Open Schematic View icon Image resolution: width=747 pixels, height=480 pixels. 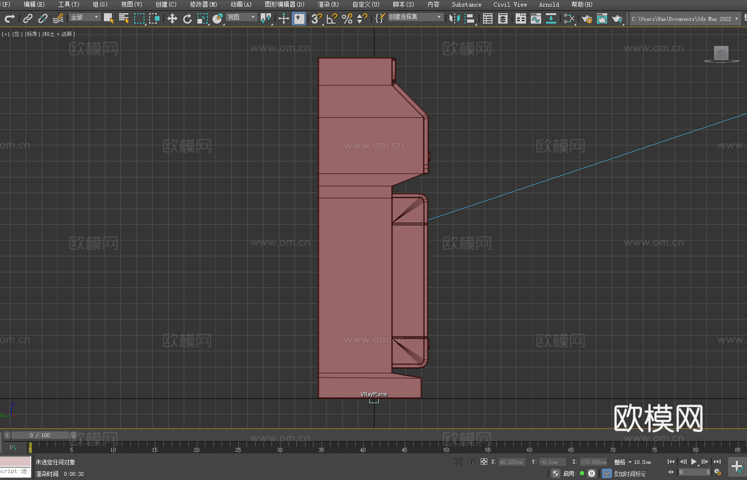pos(551,18)
